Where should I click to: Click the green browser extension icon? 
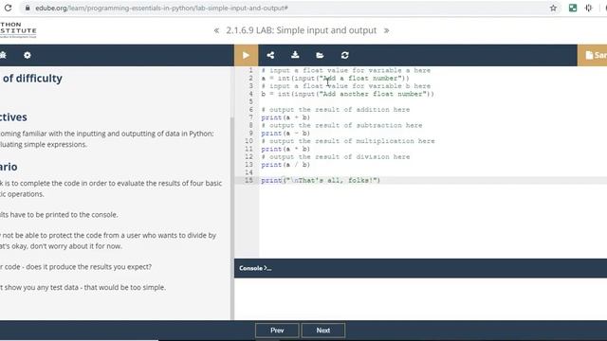[x=573, y=8]
